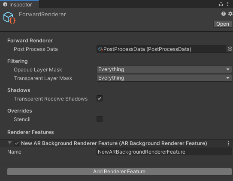
Task: Open the help reference icon
Action: 223,14
